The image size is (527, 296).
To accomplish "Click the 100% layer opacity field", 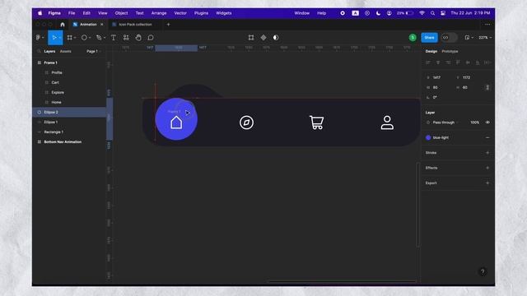I will point(474,123).
